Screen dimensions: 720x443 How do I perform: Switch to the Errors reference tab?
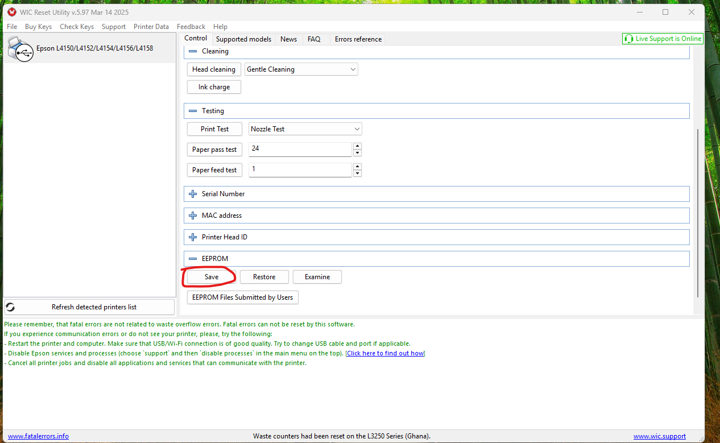(358, 39)
